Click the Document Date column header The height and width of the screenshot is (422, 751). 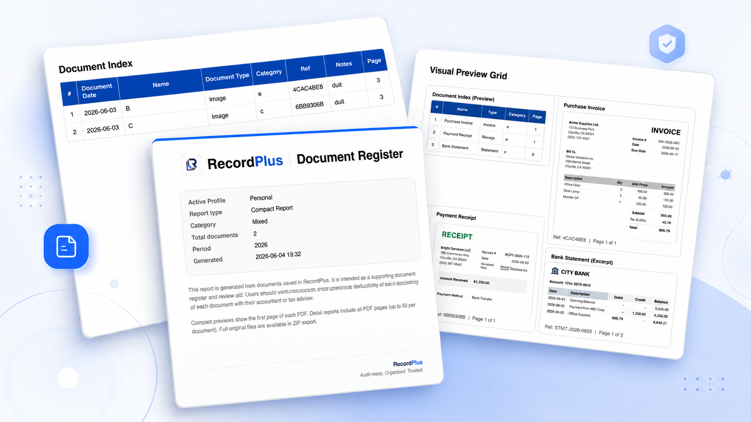(97, 91)
